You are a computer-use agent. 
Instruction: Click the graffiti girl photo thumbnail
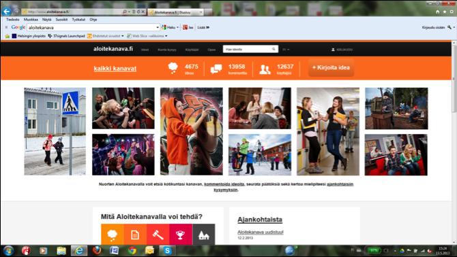(x=192, y=131)
